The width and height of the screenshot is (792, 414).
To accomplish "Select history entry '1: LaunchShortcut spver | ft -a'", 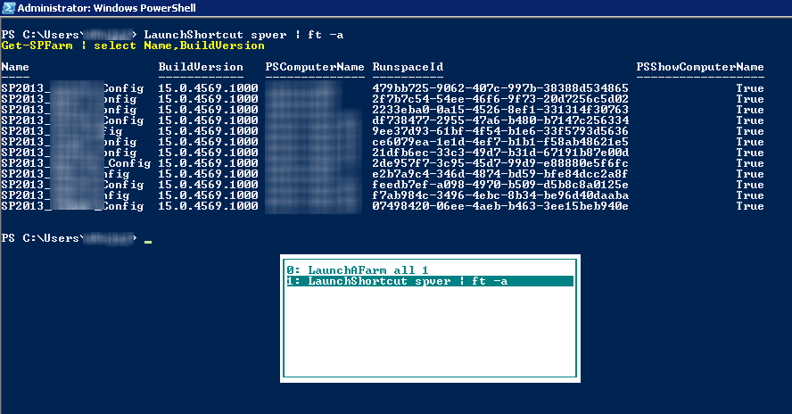I will click(430, 281).
